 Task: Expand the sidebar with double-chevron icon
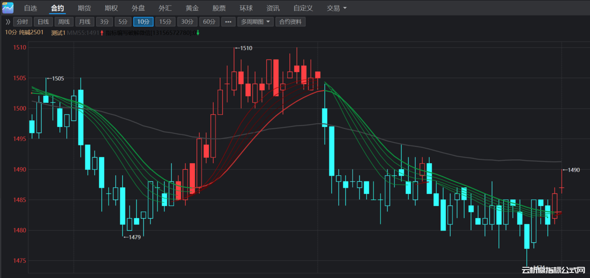coord(7,22)
